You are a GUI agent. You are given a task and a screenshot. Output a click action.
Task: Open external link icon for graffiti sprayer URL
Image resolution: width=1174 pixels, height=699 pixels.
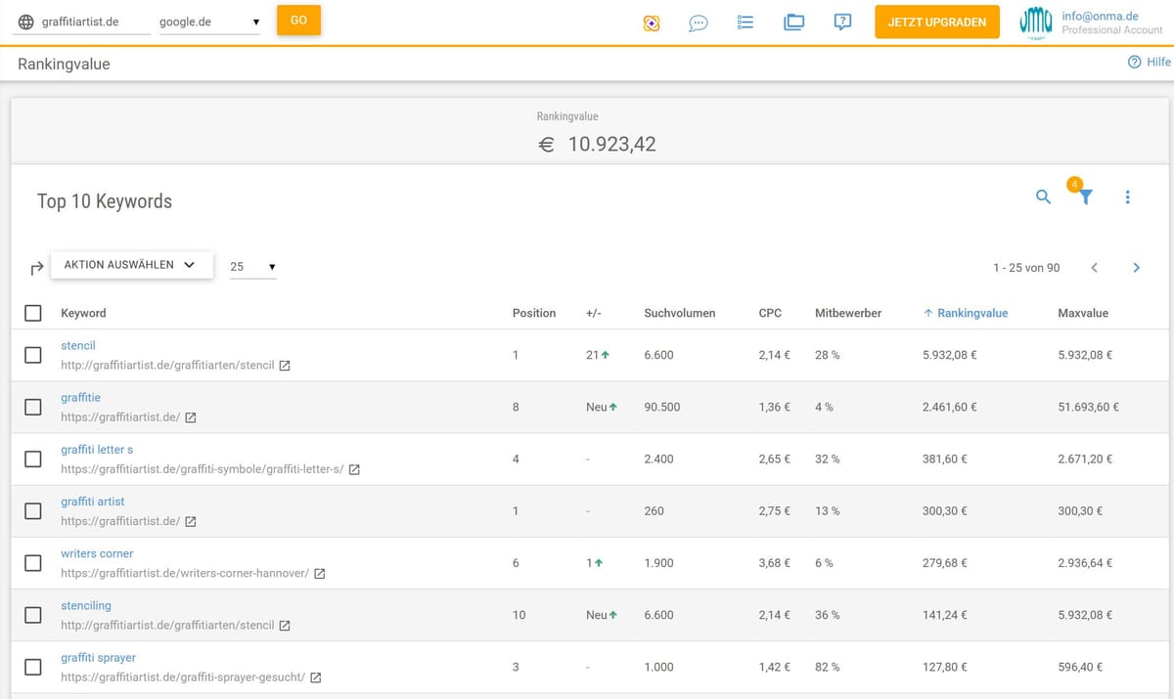(316, 677)
